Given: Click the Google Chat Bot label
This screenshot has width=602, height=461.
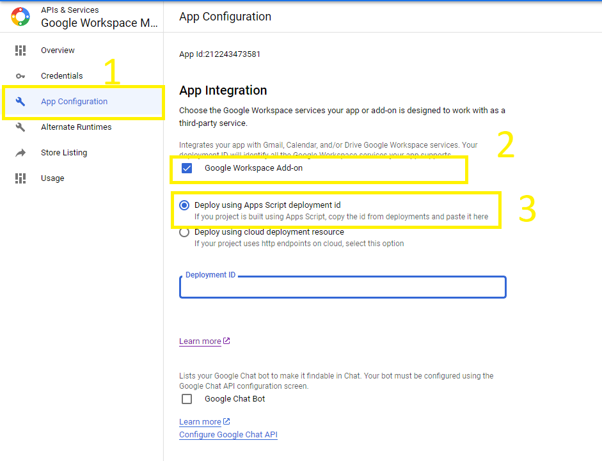Looking at the screenshot, I should (x=235, y=399).
